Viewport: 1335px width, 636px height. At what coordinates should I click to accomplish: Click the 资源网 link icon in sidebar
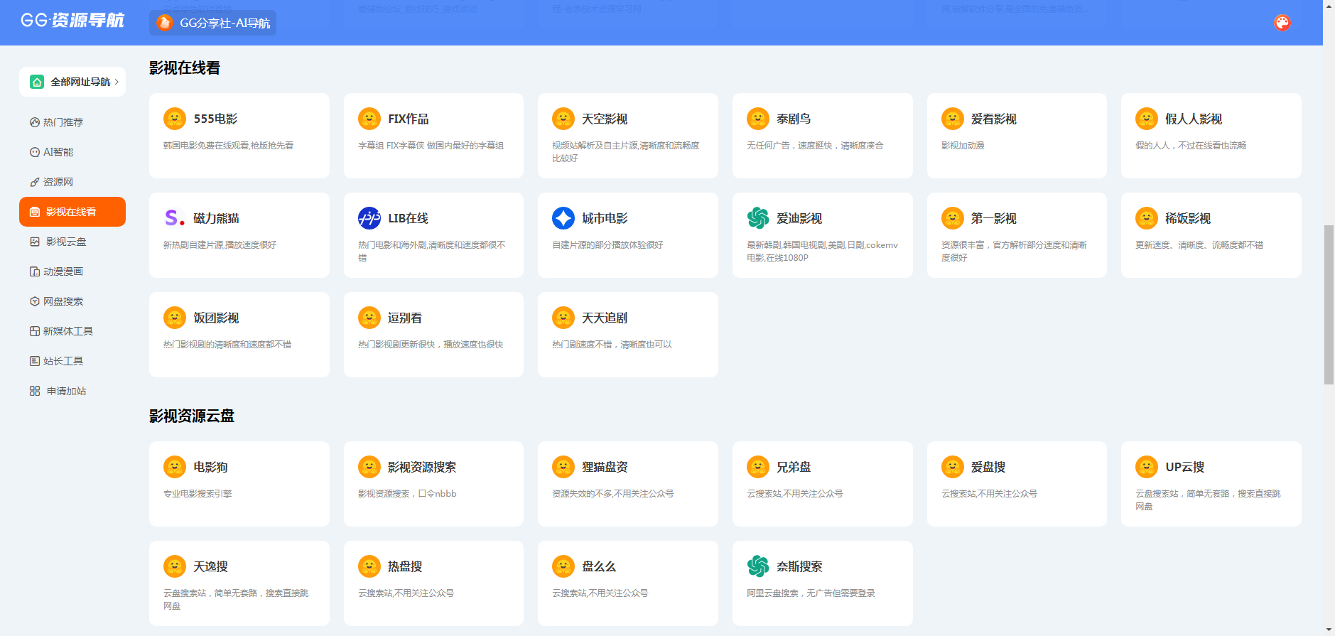pyautogui.click(x=34, y=182)
